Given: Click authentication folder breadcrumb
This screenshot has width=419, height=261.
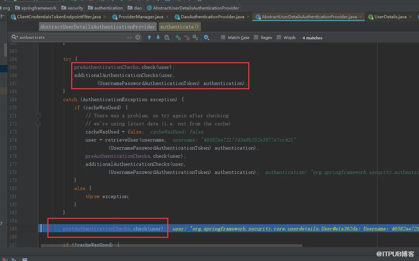Looking at the screenshot, I should pyautogui.click(x=105, y=8).
